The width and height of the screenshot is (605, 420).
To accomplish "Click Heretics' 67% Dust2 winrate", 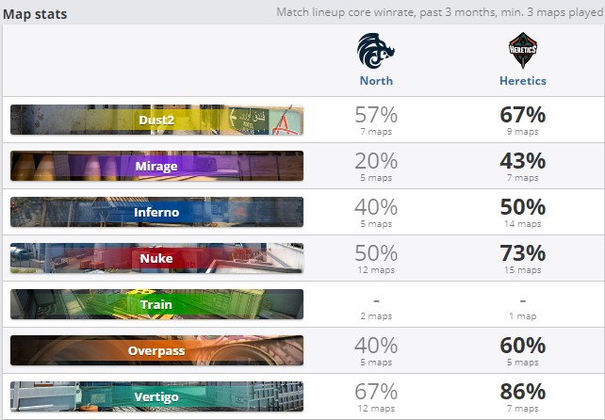I will click(x=522, y=116).
